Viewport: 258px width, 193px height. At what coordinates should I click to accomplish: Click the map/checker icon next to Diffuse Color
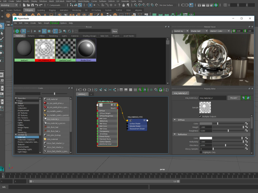246,123
